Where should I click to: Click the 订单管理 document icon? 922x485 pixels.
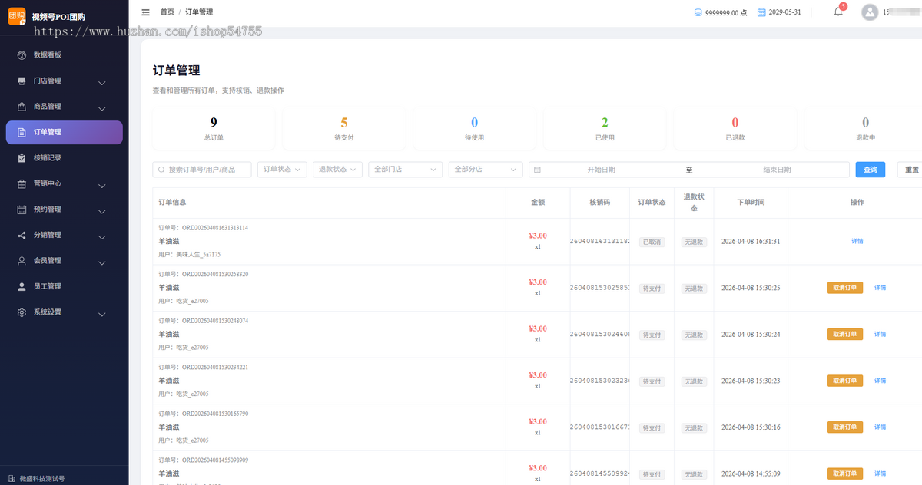(x=22, y=132)
